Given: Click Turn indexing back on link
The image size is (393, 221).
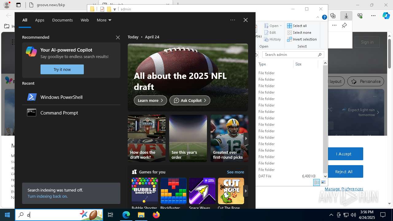Looking at the screenshot, I should [48, 196].
